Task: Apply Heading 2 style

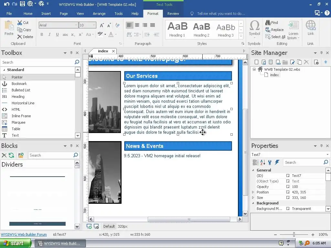Action: (202, 29)
